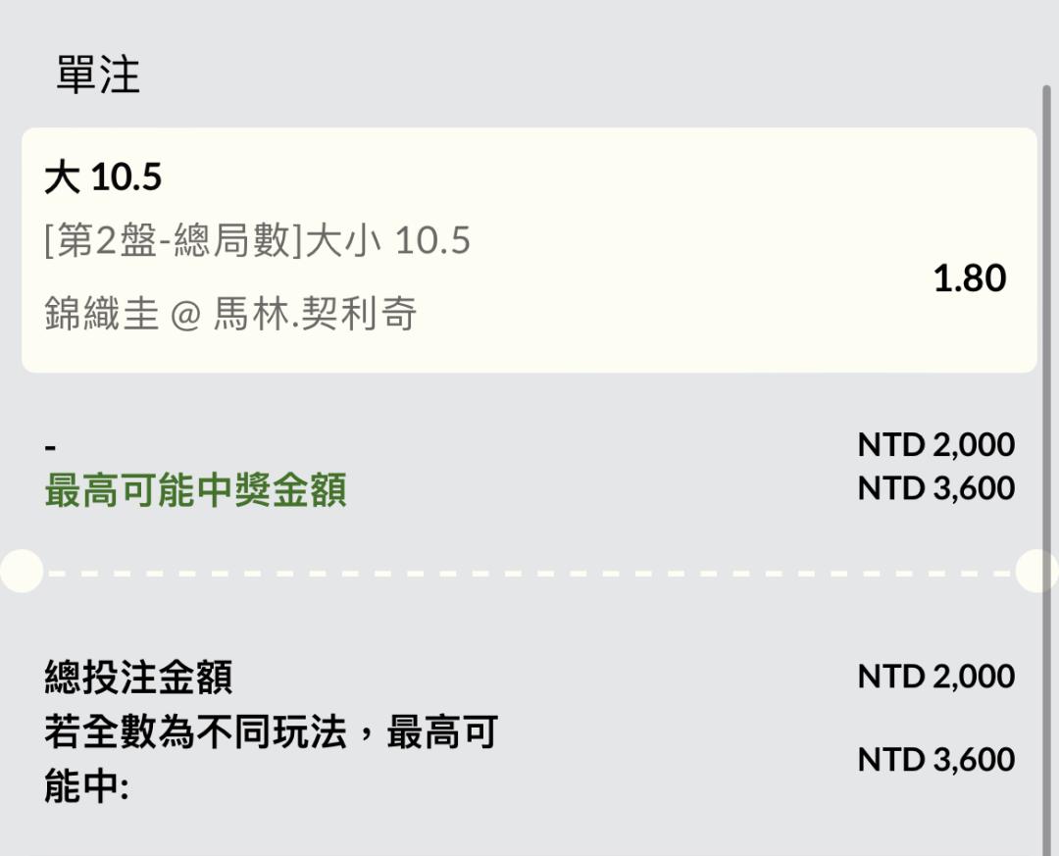Select the 大 10.5 bet title
Image resolution: width=1059 pixels, height=856 pixels.
(103, 177)
